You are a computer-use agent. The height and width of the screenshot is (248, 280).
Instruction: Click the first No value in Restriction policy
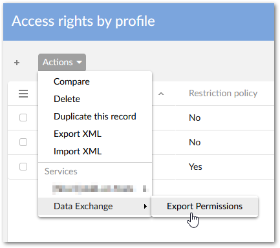[x=195, y=118]
